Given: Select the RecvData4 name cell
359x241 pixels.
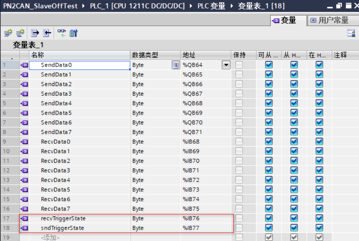Looking at the screenshot, I should coord(56,180).
